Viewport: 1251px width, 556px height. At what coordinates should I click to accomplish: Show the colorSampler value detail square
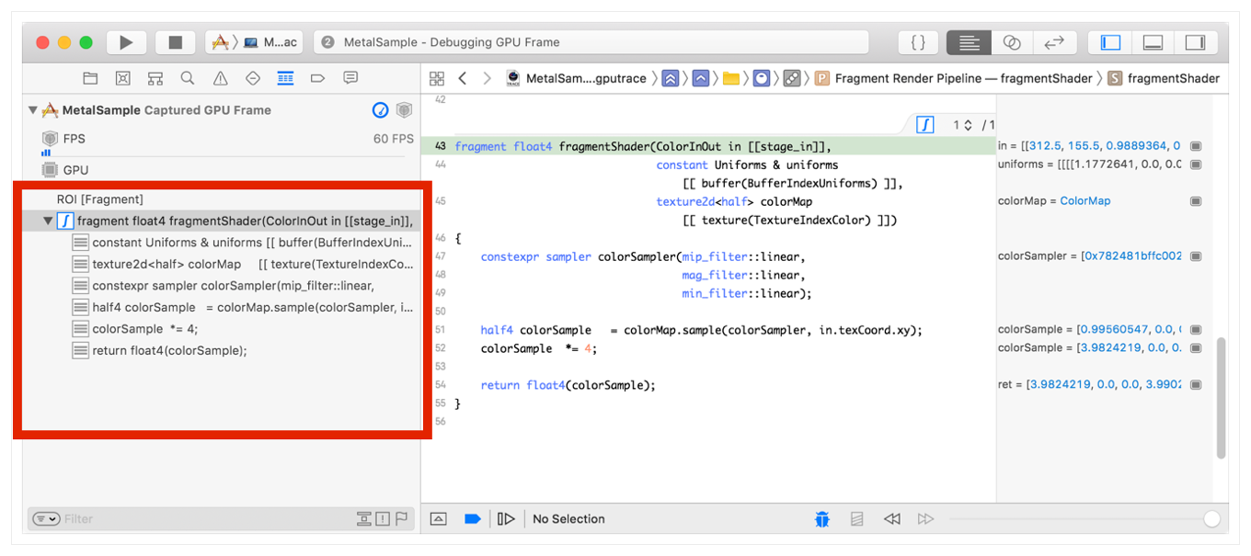[1196, 256]
